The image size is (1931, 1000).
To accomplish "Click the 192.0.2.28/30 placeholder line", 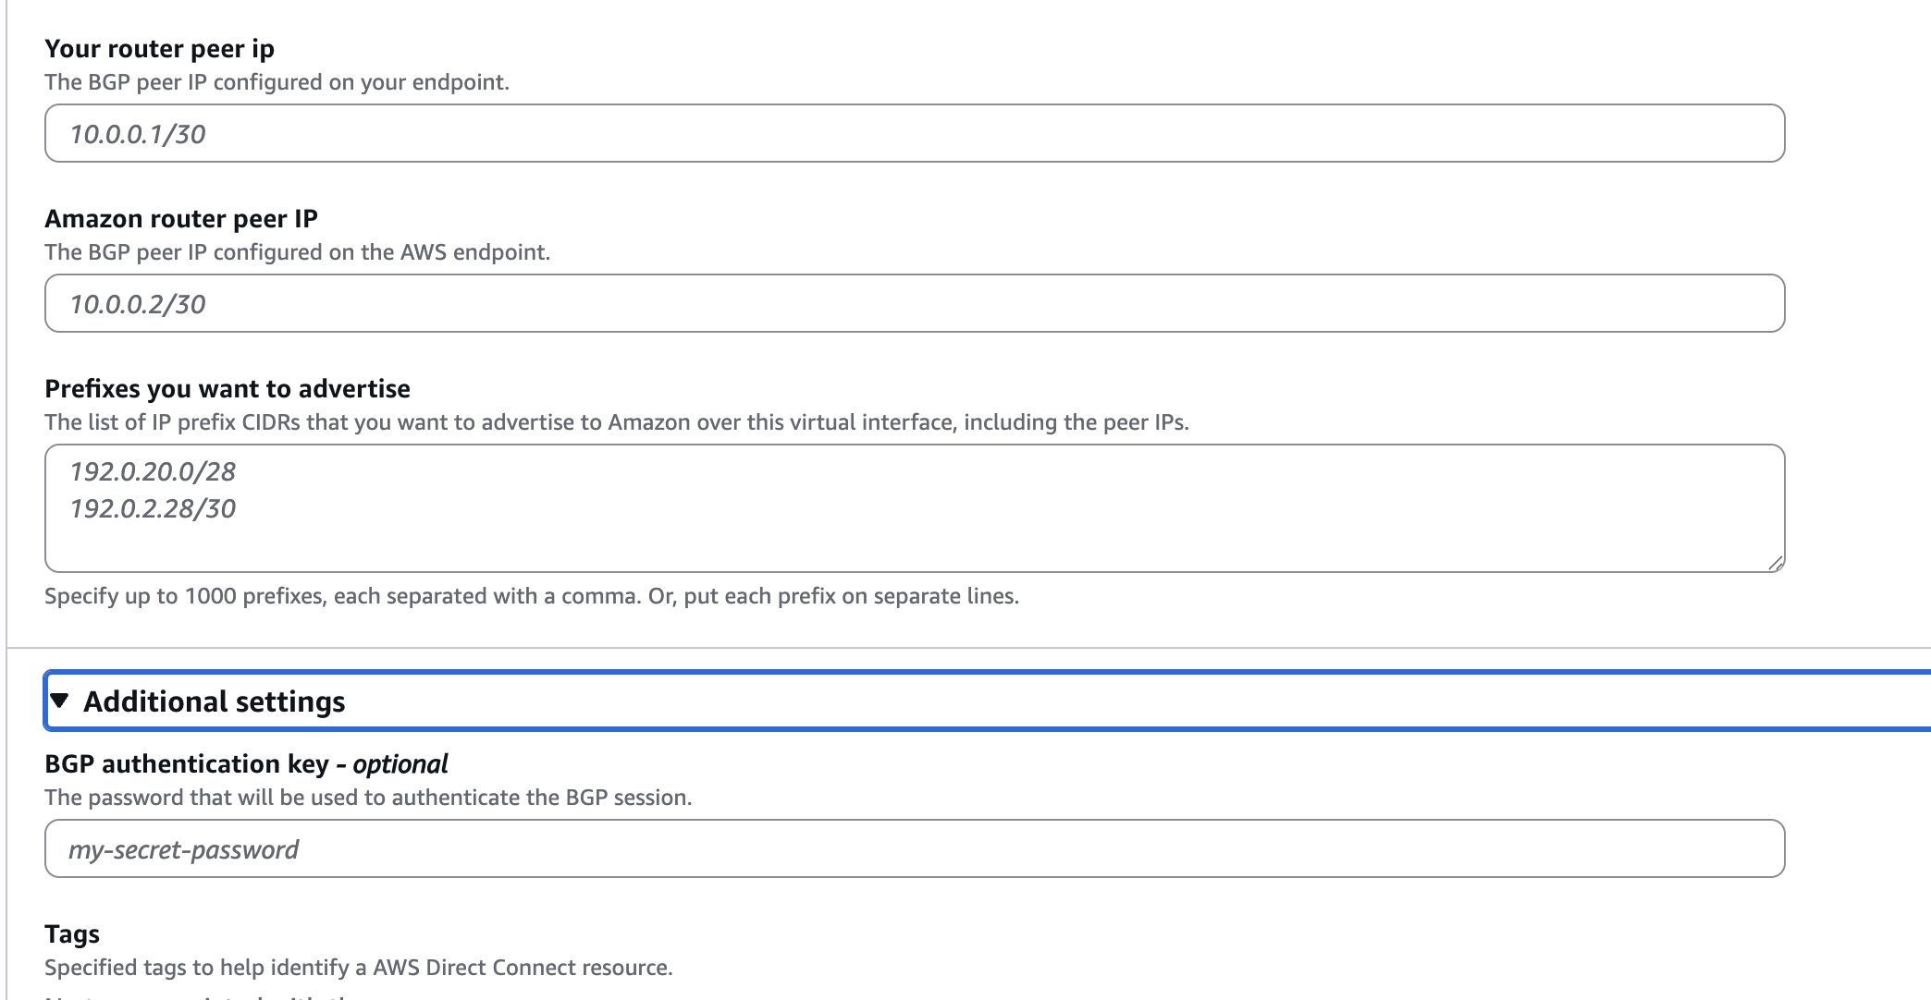I will (153, 508).
